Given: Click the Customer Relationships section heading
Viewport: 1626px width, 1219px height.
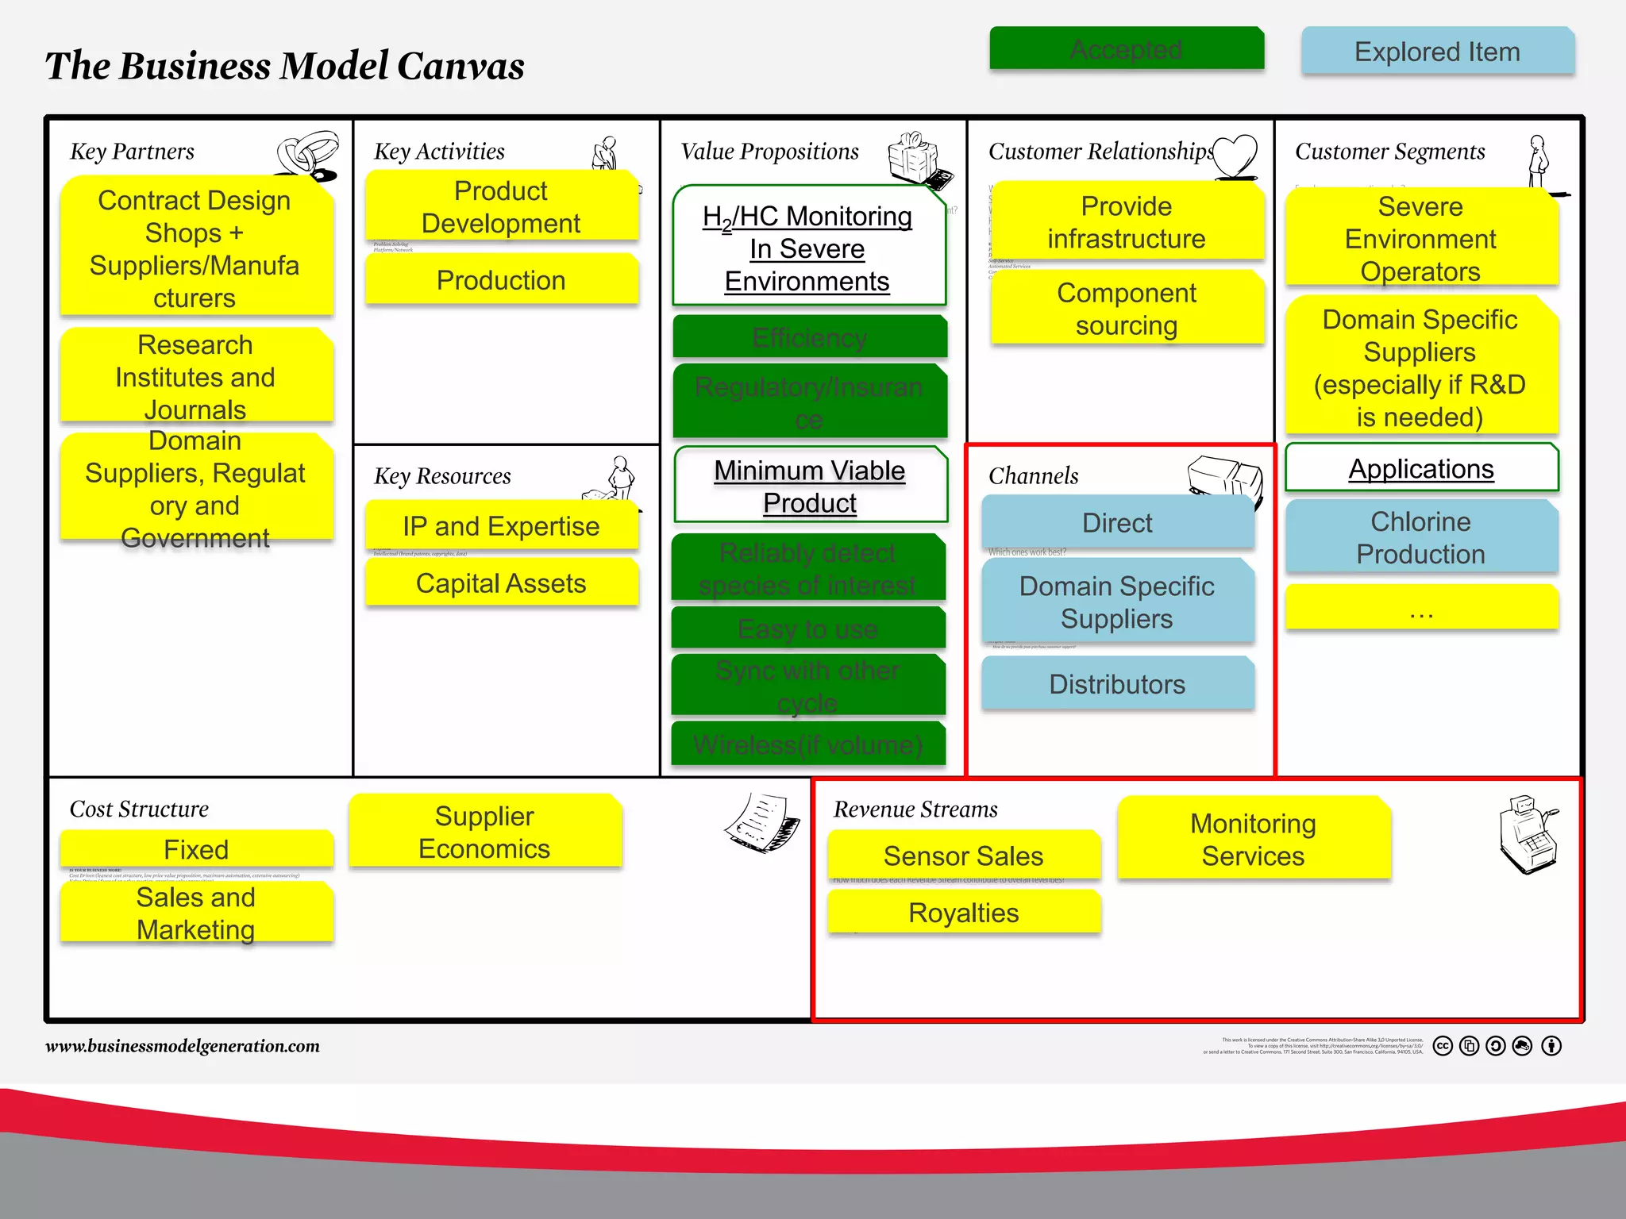Looking at the screenshot, I should click(x=1101, y=152).
